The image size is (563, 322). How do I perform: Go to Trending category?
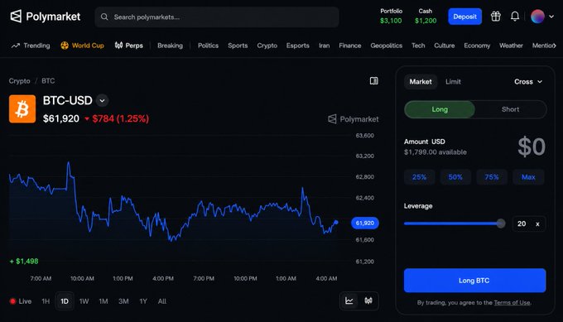(31, 46)
